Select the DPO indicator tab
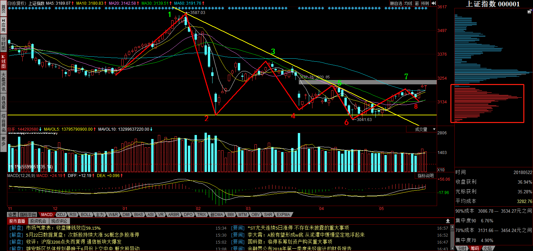This screenshot has height=251, width=533. point(188,215)
